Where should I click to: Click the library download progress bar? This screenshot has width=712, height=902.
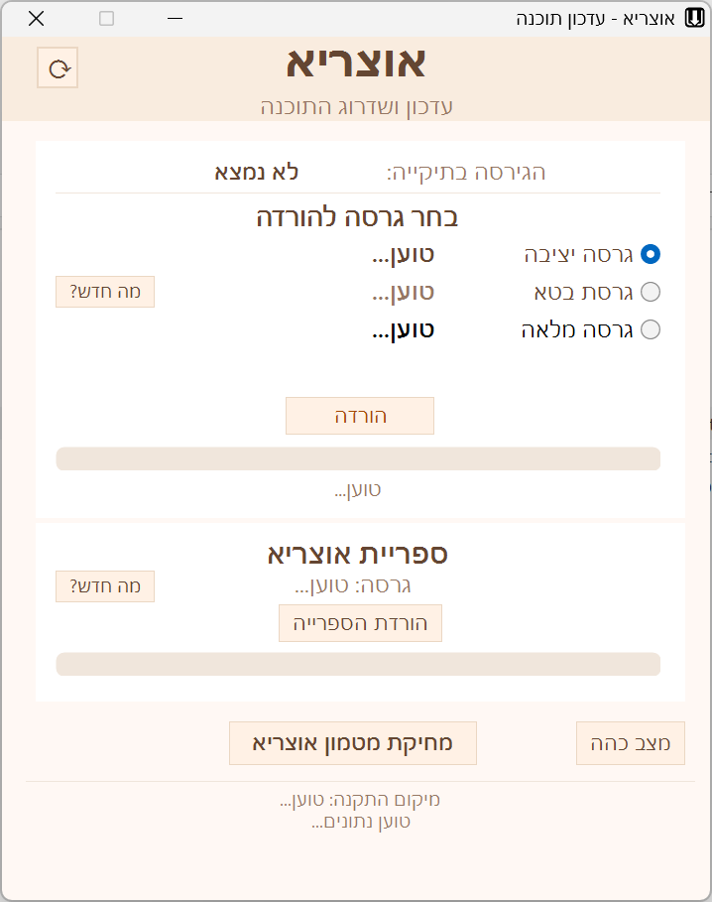[x=360, y=664]
